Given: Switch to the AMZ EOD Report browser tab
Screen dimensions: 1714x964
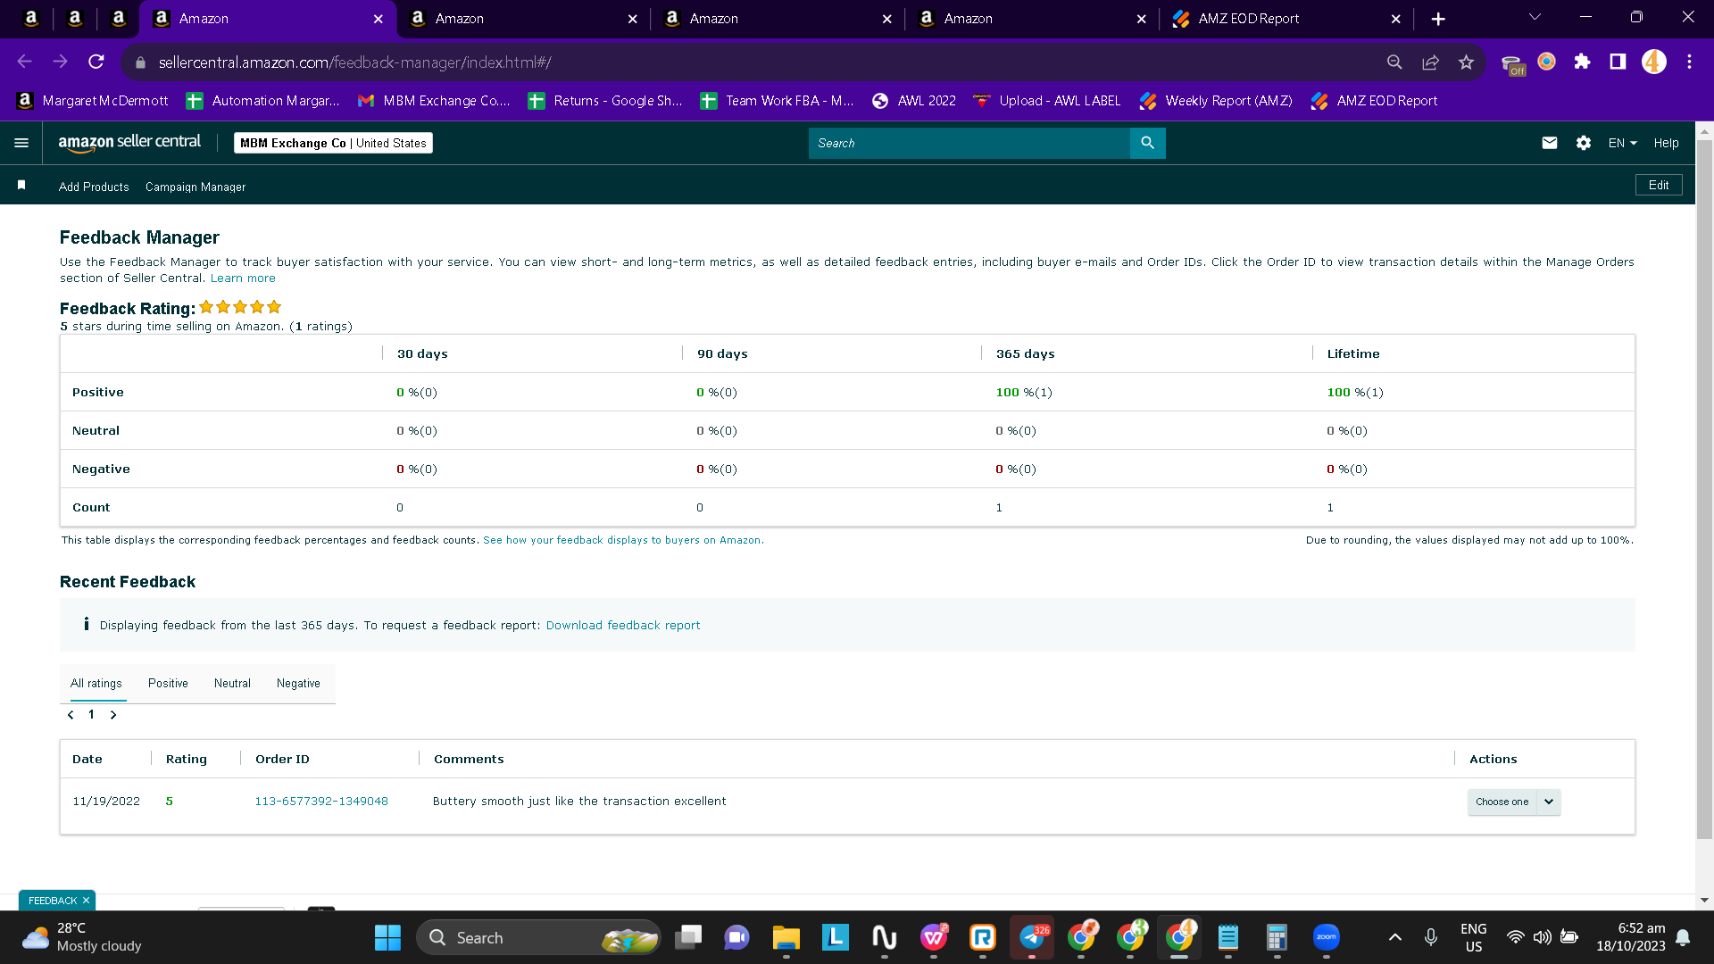Looking at the screenshot, I should [x=1285, y=19].
